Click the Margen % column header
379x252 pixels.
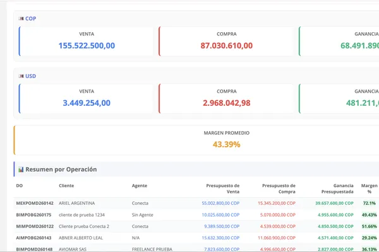pyautogui.click(x=370, y=188)
